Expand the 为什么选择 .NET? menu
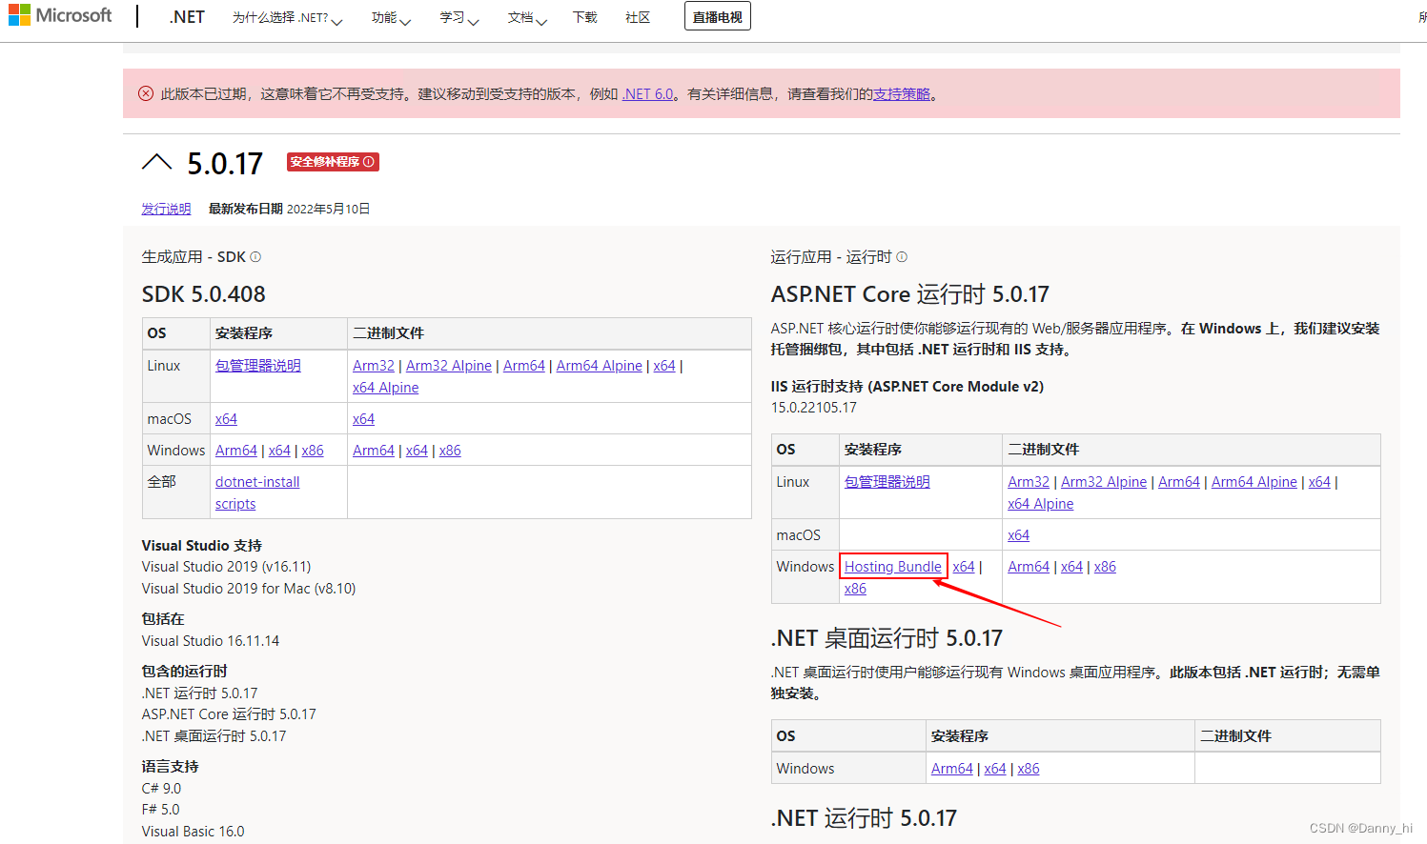The width and height of the screenshot is (1427, 844). point(287,17)
